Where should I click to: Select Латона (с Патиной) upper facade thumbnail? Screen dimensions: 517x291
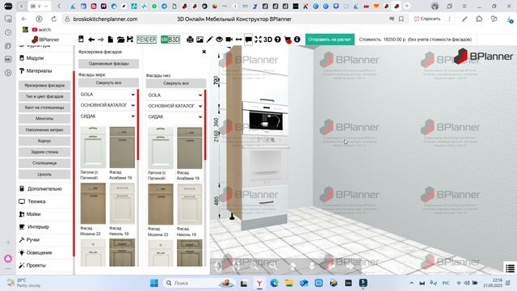click(x=93, y=147)
